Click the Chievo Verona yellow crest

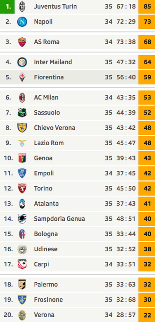click(22, 128)
